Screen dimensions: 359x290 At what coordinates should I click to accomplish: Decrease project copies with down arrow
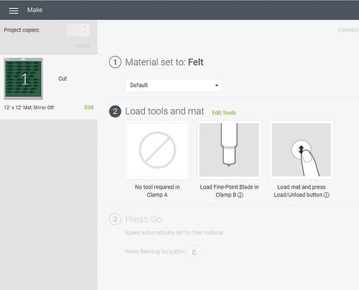point(85,33)
